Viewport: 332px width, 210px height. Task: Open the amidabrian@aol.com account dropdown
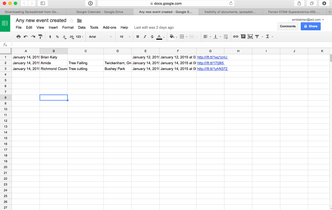(308, 20)
